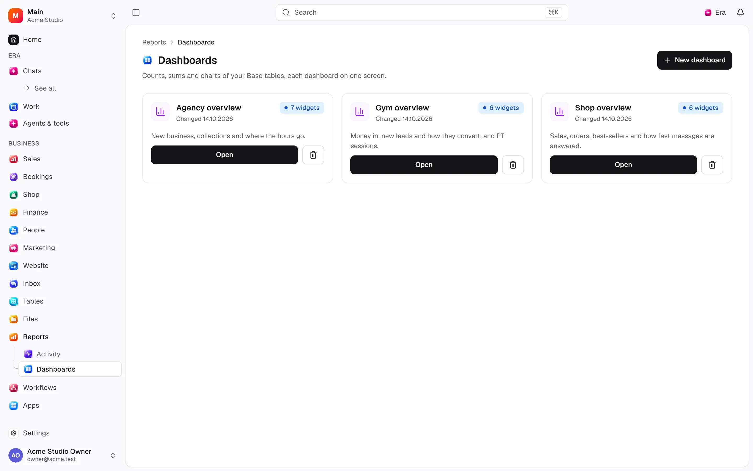753x471 pixels.
Task: Click New dashboard button
Action: click(694, 60)
